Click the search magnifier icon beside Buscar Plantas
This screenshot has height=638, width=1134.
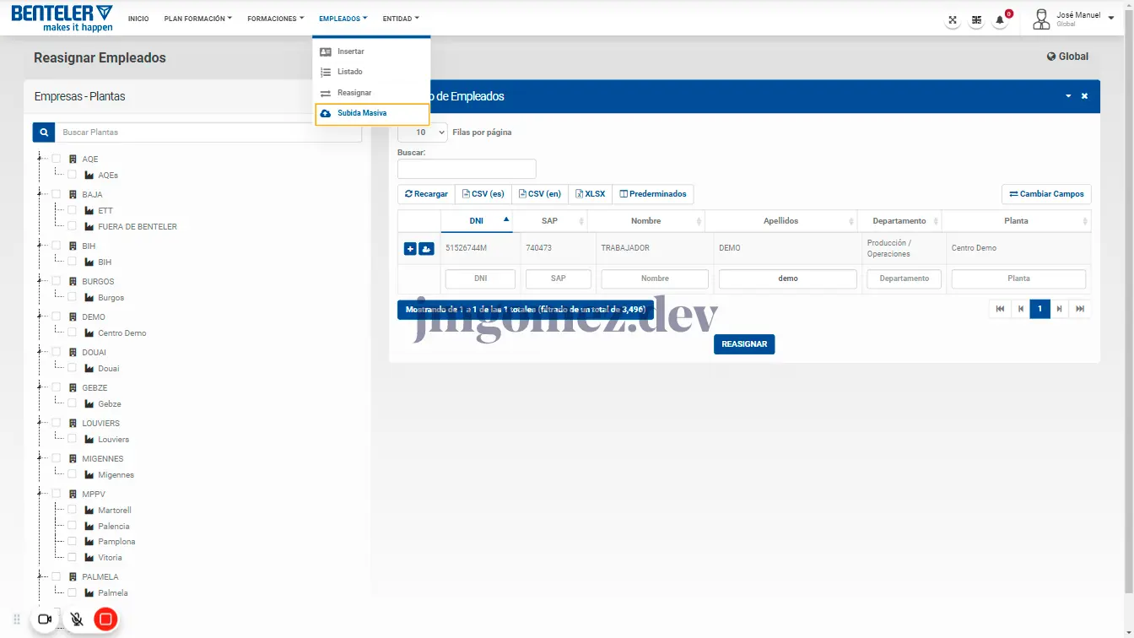(44, 132)
